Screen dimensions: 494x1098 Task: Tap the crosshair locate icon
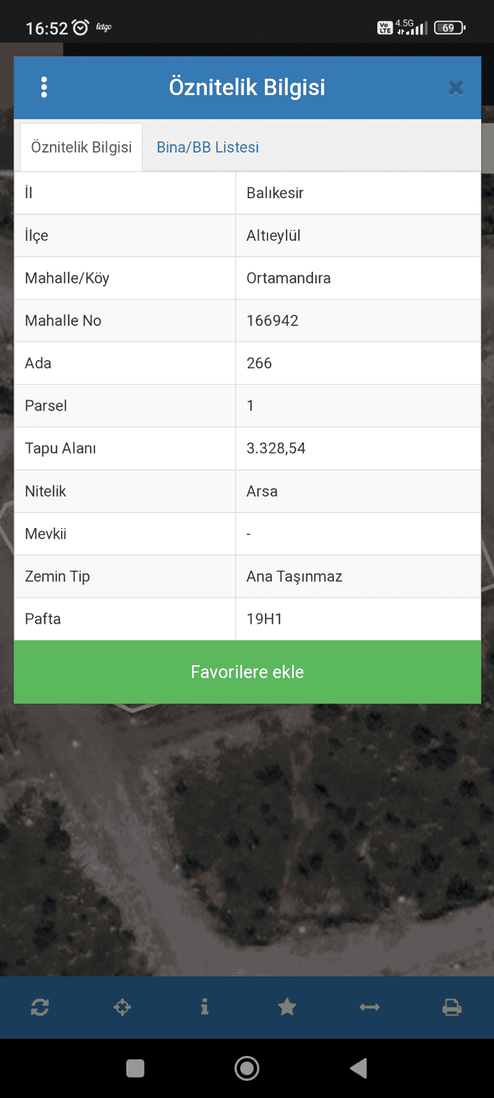click(x=122, y=1007)
